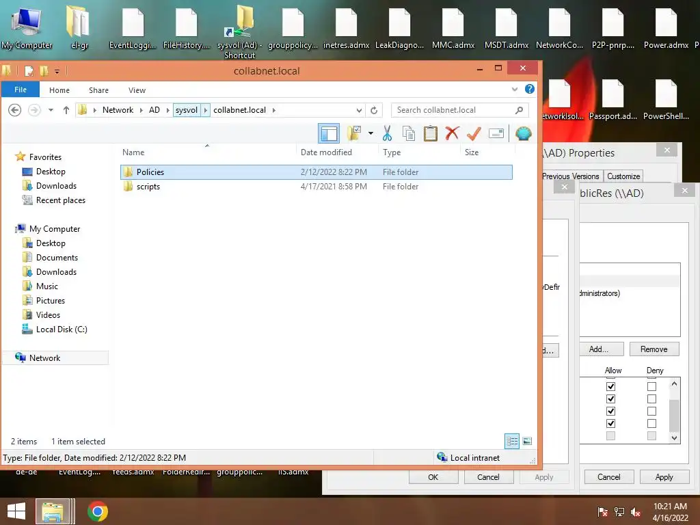Viewport: 700px width, 525px height.
Task: Open the Recent locations dropdown arrow
Action: tap(51, 110)
